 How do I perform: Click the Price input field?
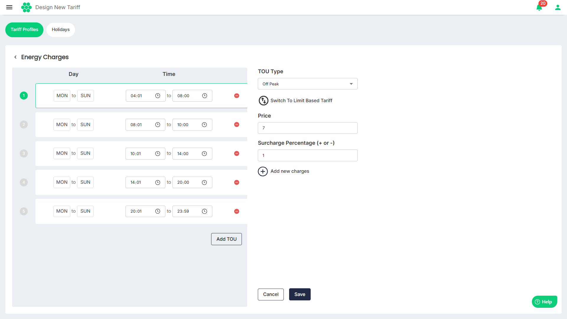point(307,128)
